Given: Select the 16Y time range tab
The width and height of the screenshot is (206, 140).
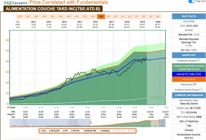Looking at the screenshot, I should coord(52,16).
